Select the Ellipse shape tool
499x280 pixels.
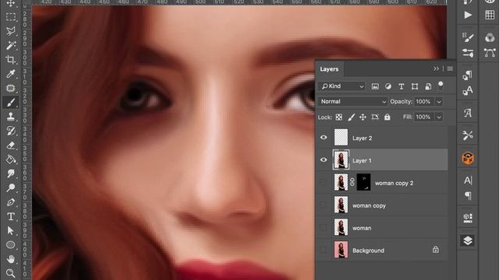(x=11, y=245)
